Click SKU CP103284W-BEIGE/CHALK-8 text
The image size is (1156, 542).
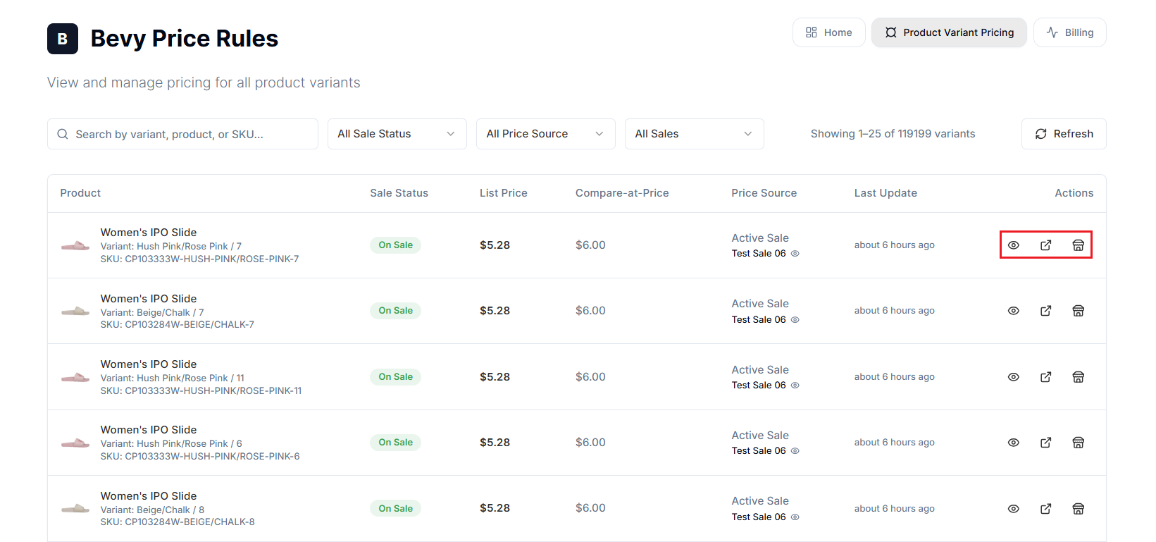(x=178, y=522)
